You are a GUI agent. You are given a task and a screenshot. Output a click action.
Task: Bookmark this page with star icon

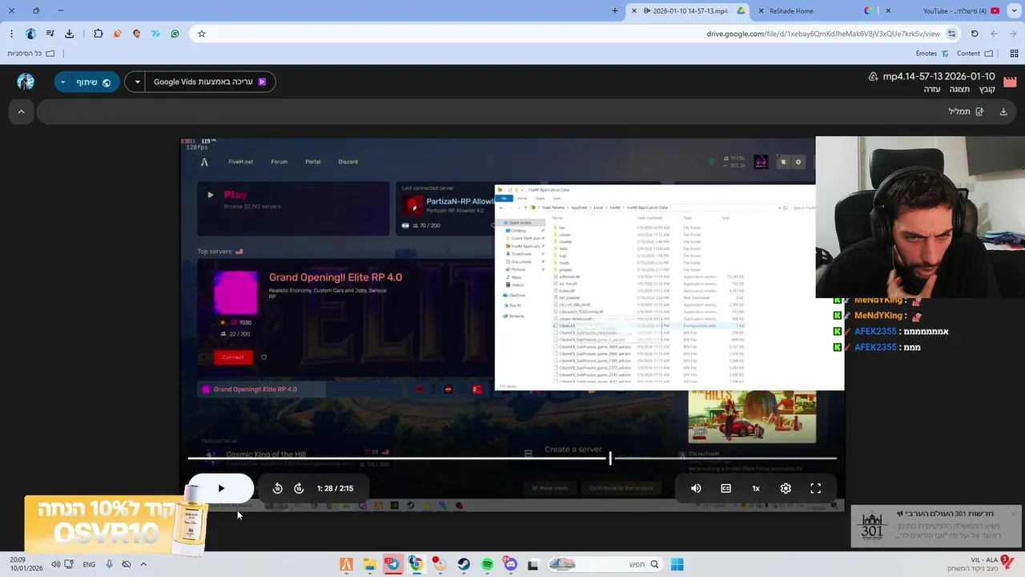click(201, 34)
